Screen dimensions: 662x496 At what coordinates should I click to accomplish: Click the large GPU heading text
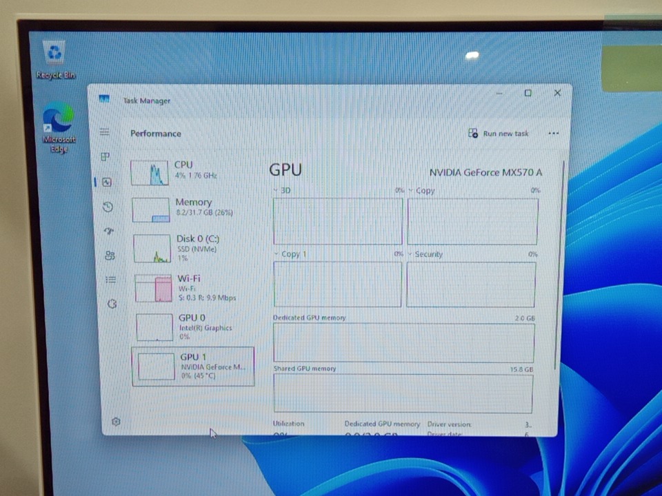(x=285, y=170)
